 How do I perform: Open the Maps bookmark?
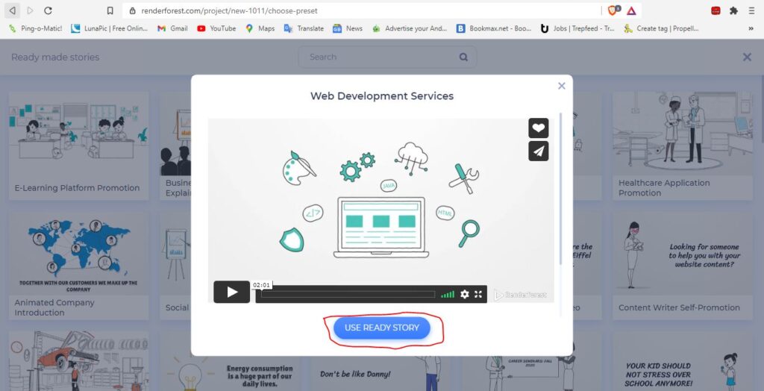click(260, 28)
